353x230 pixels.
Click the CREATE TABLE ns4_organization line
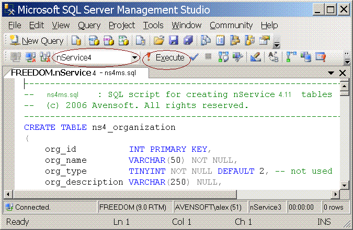click(100, 127)
